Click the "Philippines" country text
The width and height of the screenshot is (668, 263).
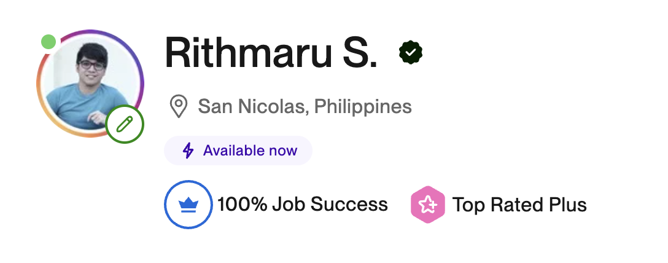pyautogui.click(x=363, y=106)
